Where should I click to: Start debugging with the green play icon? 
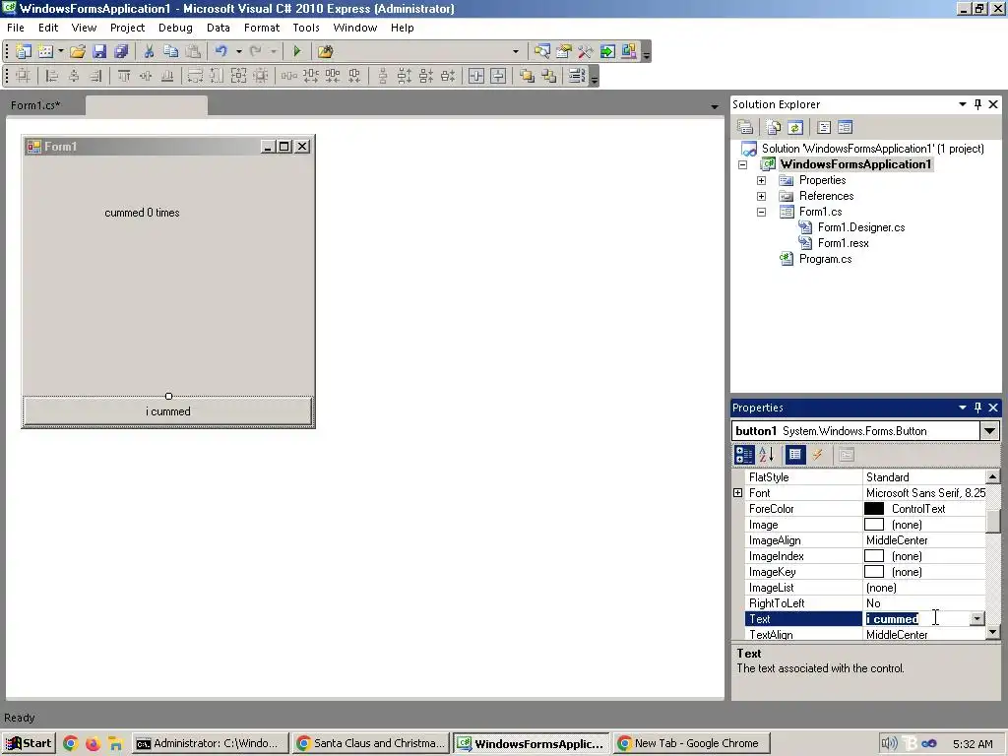pos(296,51)
